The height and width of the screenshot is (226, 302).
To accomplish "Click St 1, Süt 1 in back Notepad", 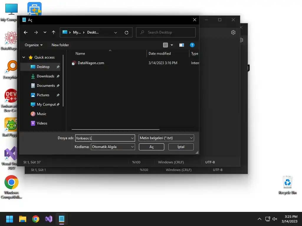I will point(38,170).
